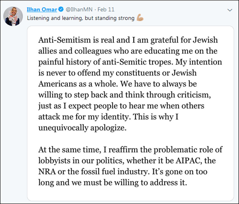Click "NRA" in the statement image

(47, 172)
